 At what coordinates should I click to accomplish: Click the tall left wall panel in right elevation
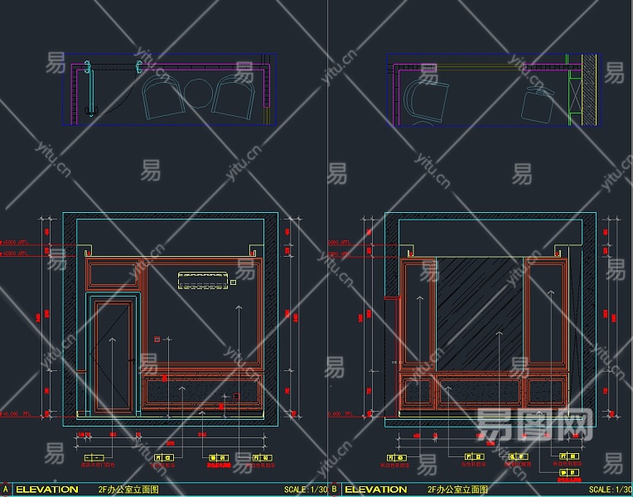(x=418, y=313)
